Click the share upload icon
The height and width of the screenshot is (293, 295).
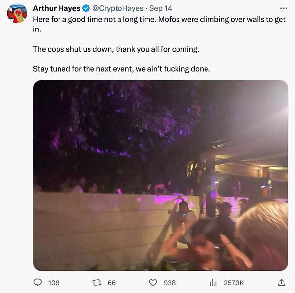(x=281, y=283)
